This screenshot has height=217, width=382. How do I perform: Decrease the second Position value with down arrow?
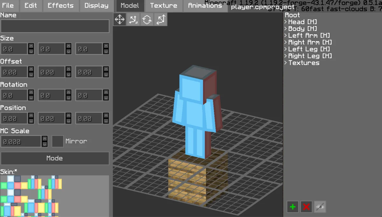(x=68, y=121)
